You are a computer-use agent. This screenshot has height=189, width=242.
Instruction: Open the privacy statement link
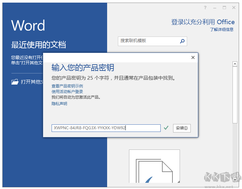coord(59,103)
